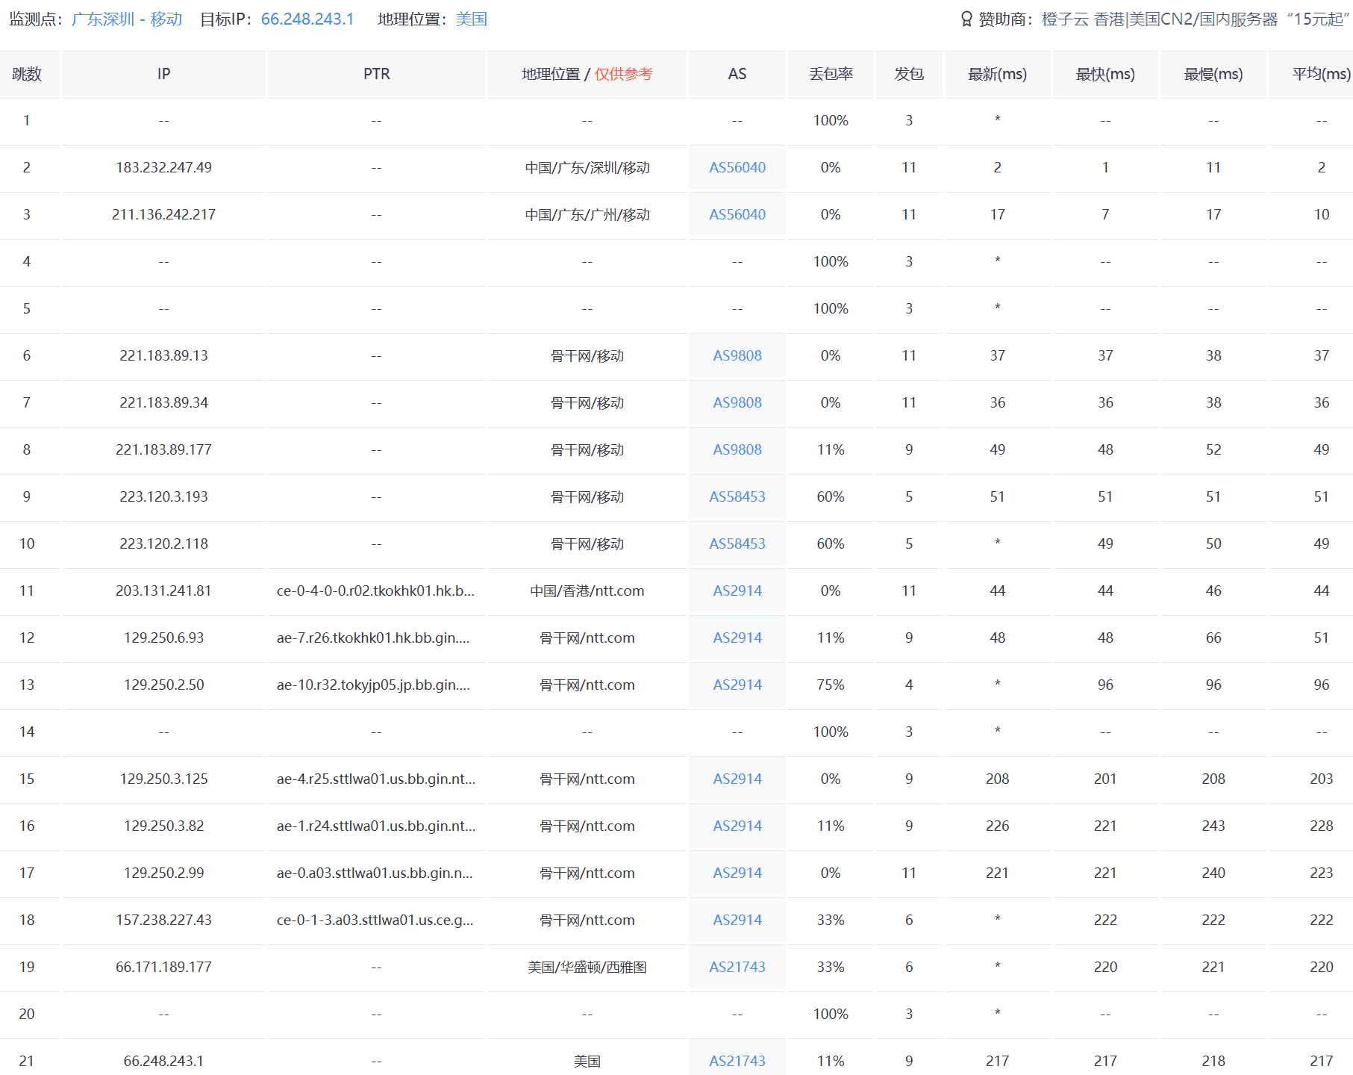Click AS9808 link for hop 6
This screenshot has width=1353, height=1075.
coord(737,356)
